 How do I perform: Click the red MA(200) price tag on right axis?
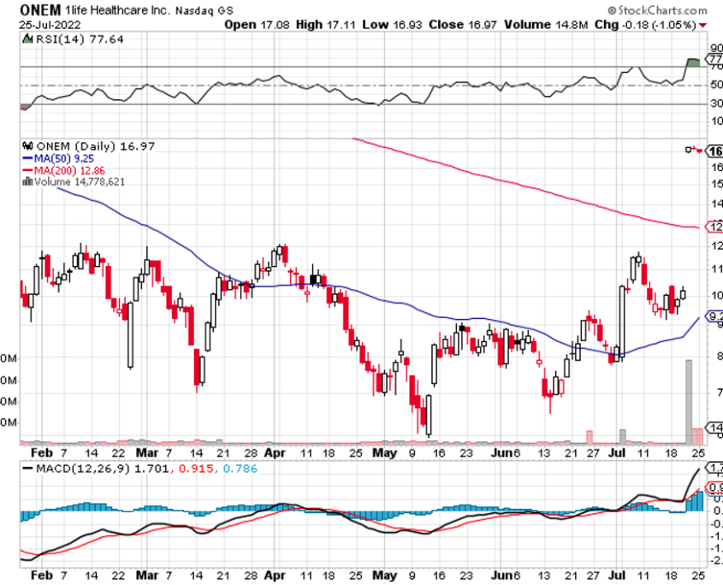[x=714, y=227]
